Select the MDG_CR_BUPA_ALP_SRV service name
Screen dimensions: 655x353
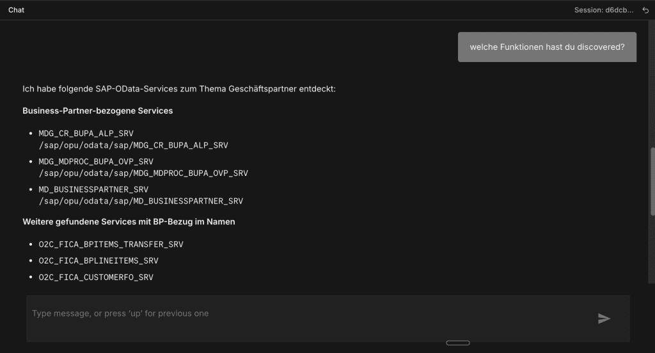tap(86, 133)
